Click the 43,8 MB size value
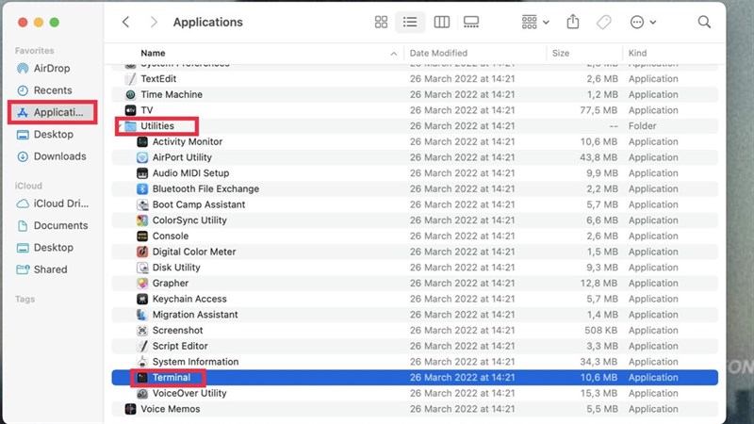This screenshot has width=754, height=424. [598, 157]
